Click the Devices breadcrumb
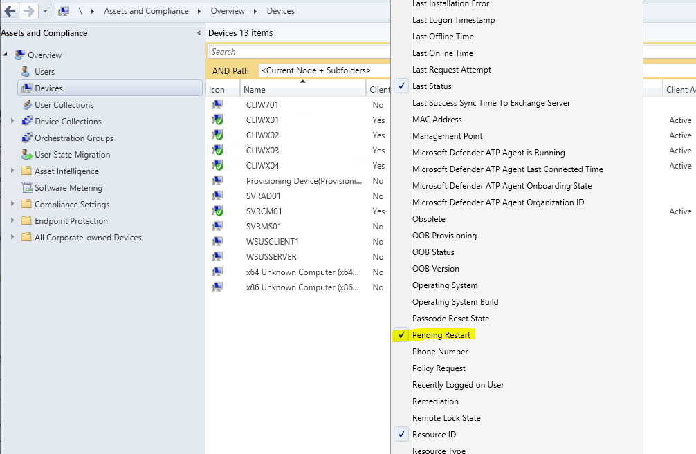Screen dimensions: 696x454 point(280,11)
